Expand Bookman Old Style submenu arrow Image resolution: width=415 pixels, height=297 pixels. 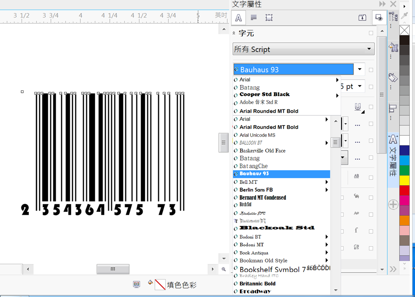click(327, 261)
